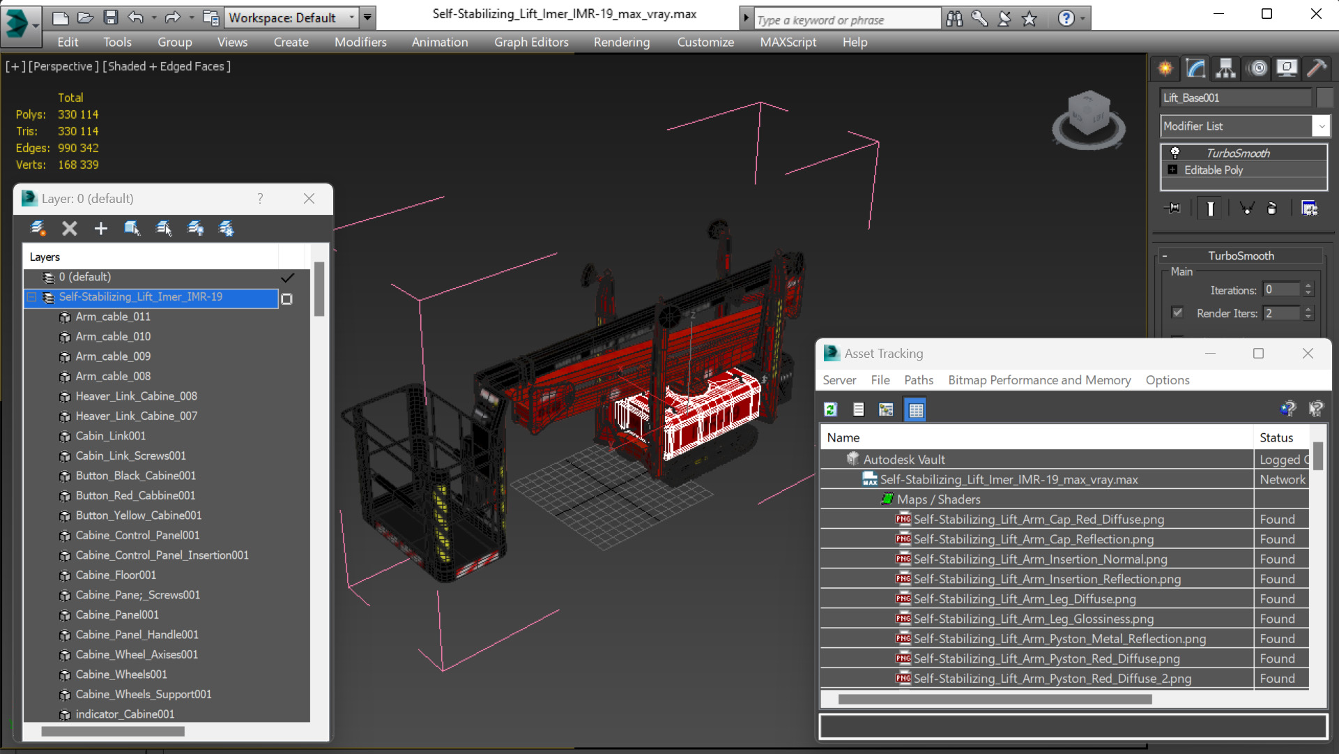Refresh the Asset Tracking list
The width and height of the screenshot is (1339, 754).
pos(831,409)
